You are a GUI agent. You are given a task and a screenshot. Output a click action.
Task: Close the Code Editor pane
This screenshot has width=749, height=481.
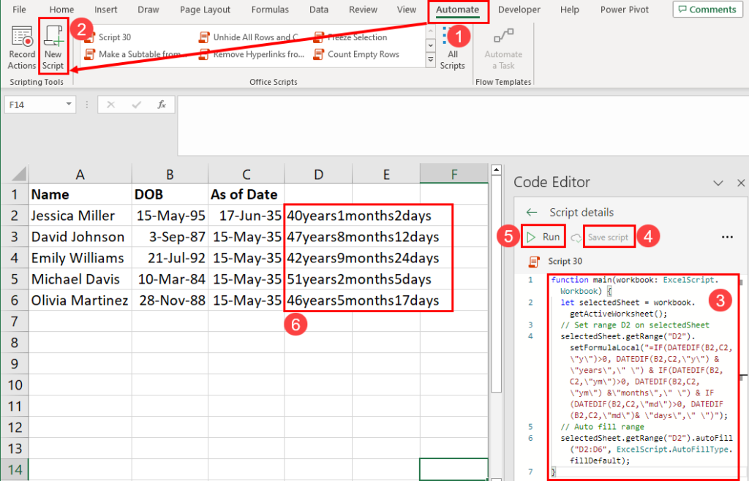[740, 183]
